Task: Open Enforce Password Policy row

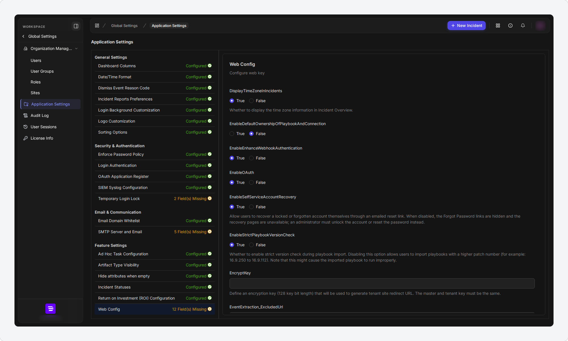Action: (x=155, y=154)
